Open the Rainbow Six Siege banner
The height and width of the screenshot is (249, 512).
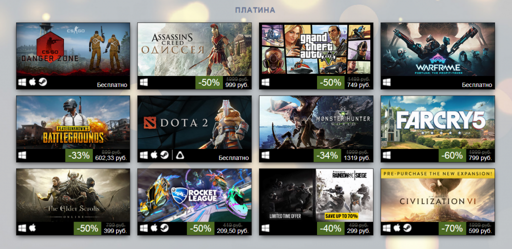(316, 195)
